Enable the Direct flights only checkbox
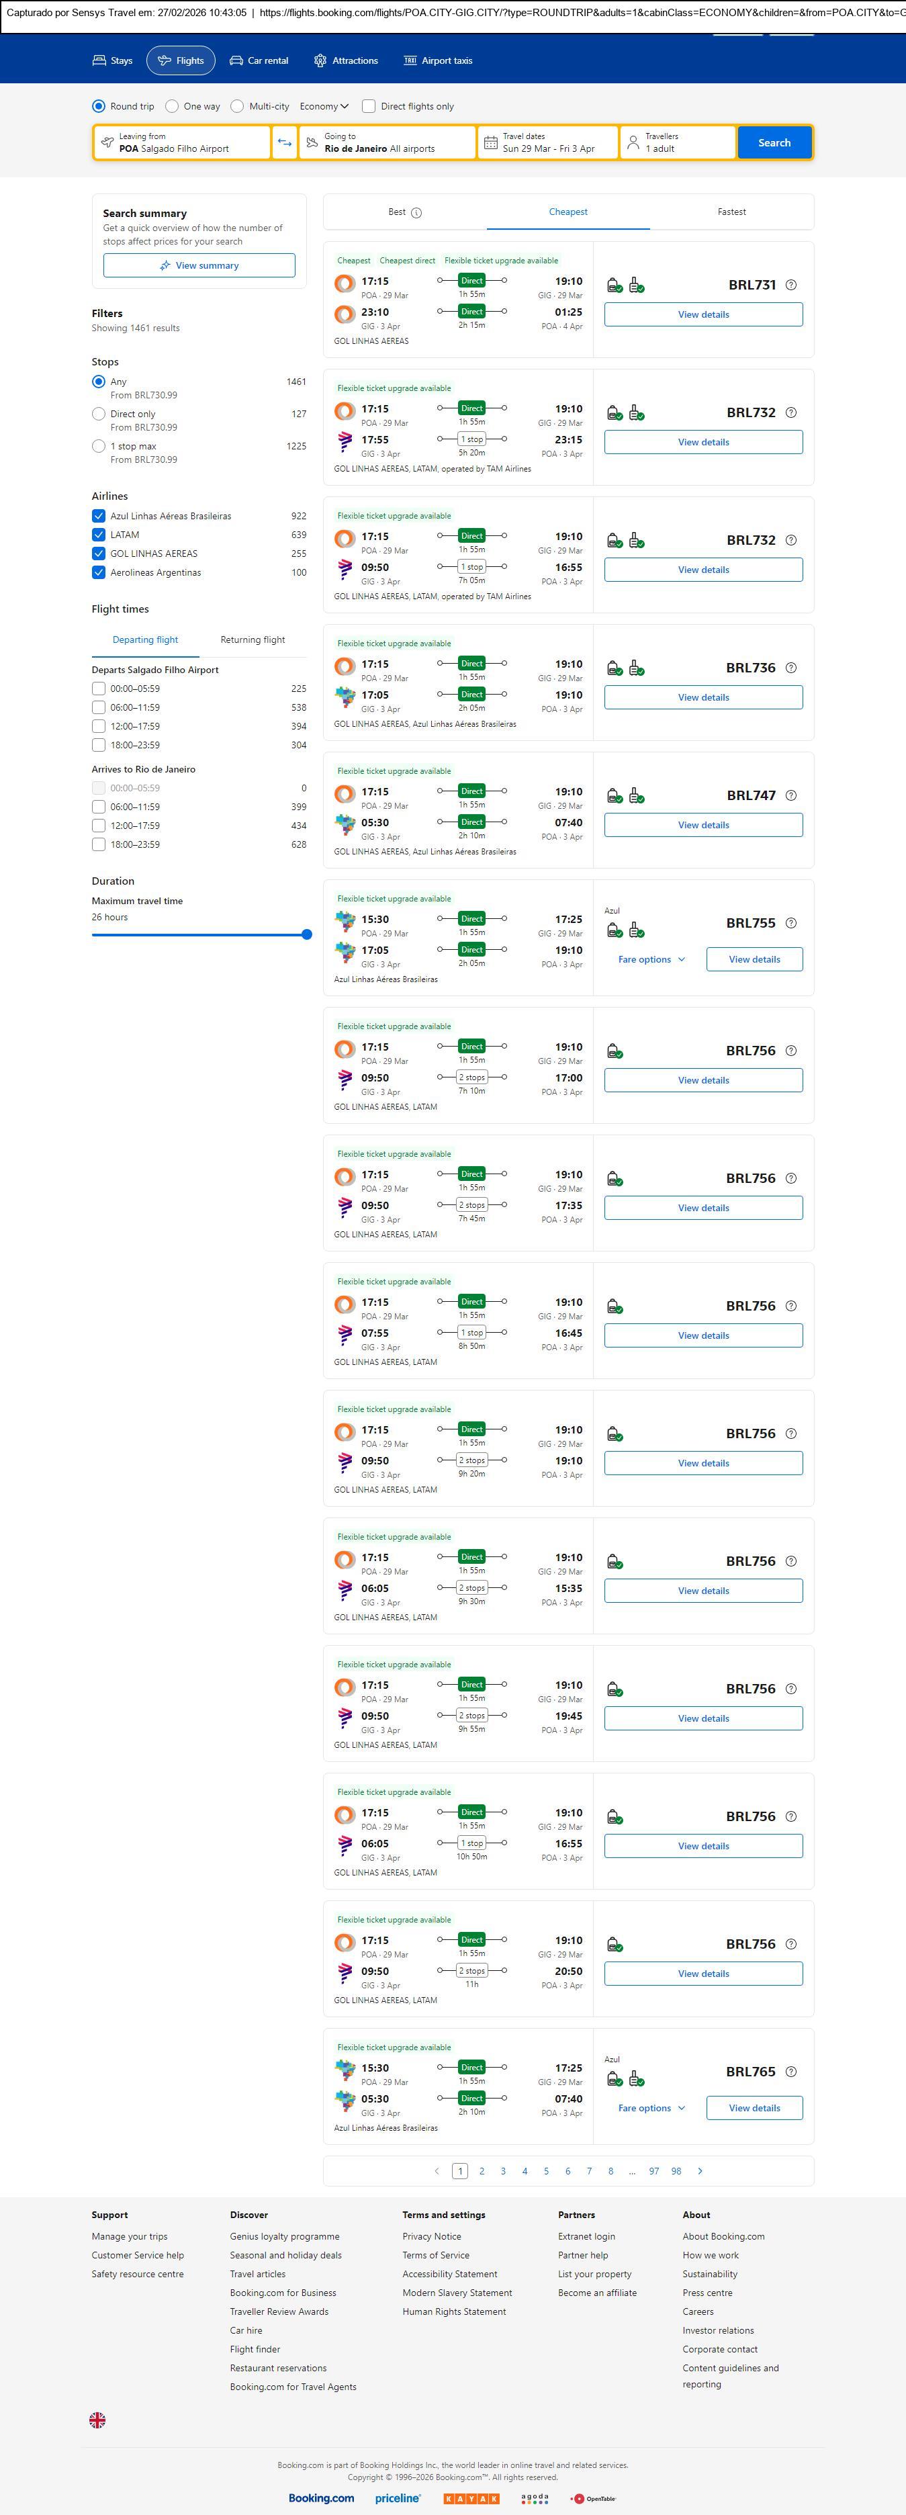This screenshot has width=906, height=2515. point(369,106)
